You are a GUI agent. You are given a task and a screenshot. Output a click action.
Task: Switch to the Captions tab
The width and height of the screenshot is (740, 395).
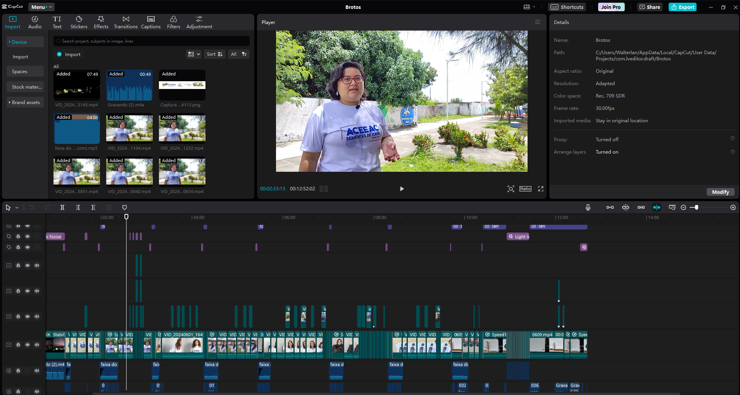151,22
